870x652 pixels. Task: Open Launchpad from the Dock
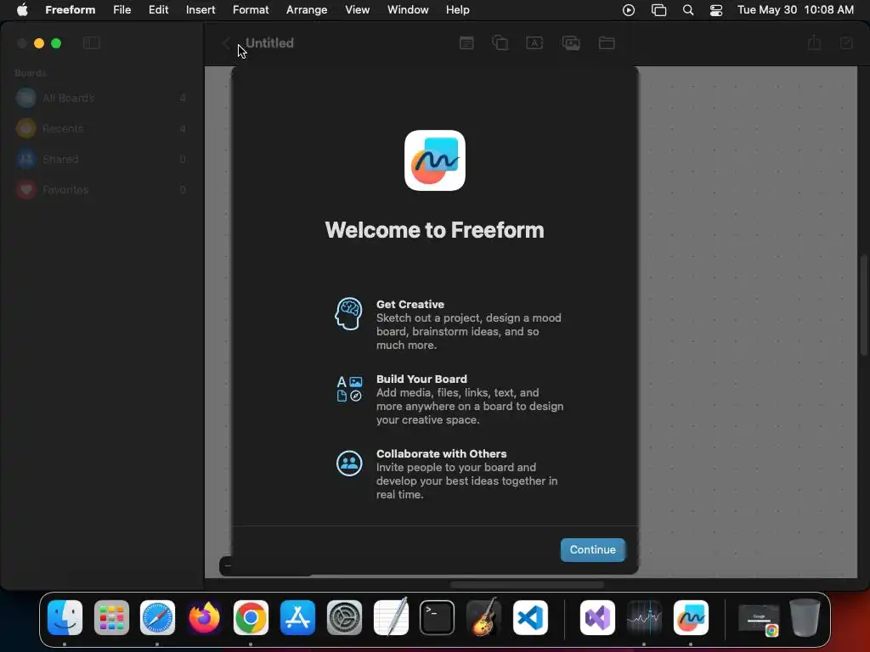click(111, 618)
